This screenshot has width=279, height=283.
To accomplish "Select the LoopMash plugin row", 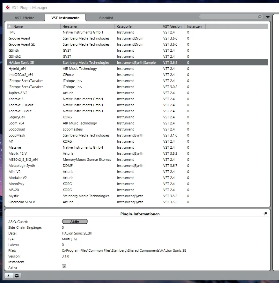I will (137, 135).
